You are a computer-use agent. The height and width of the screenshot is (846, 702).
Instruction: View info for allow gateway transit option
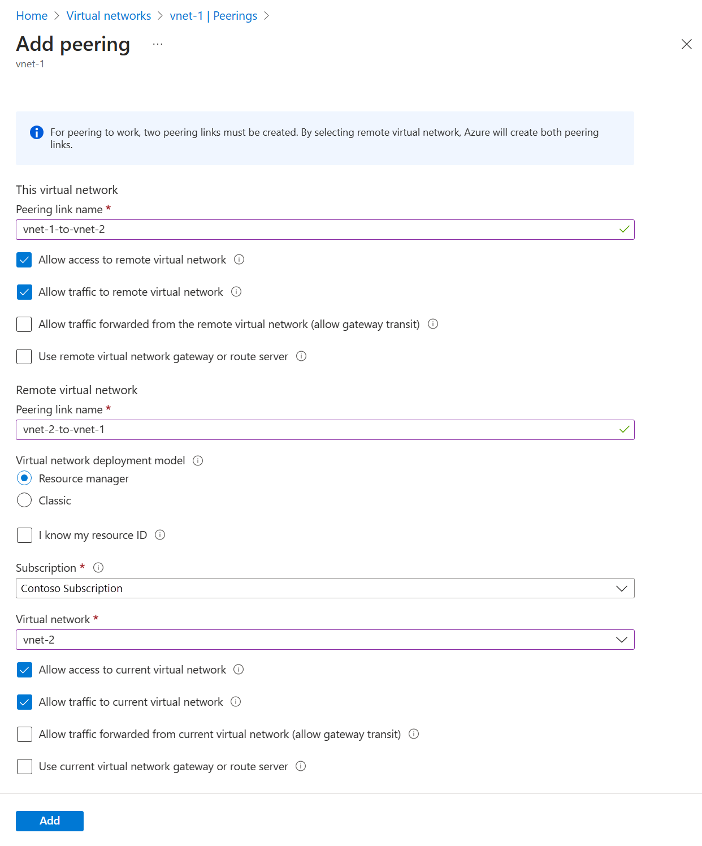coord(432,324)
